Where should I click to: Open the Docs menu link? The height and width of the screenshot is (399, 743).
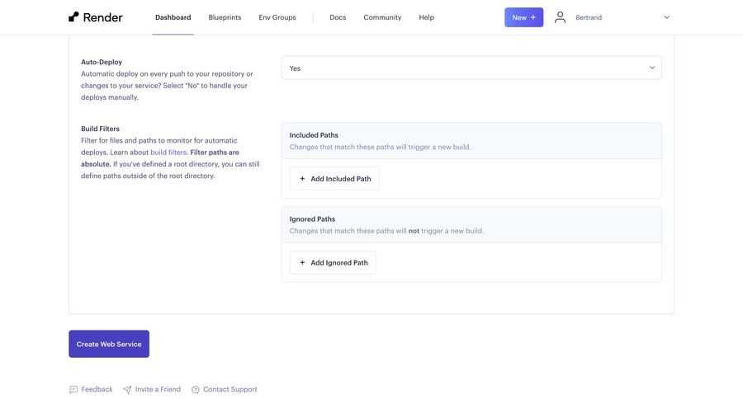point(338,17)
